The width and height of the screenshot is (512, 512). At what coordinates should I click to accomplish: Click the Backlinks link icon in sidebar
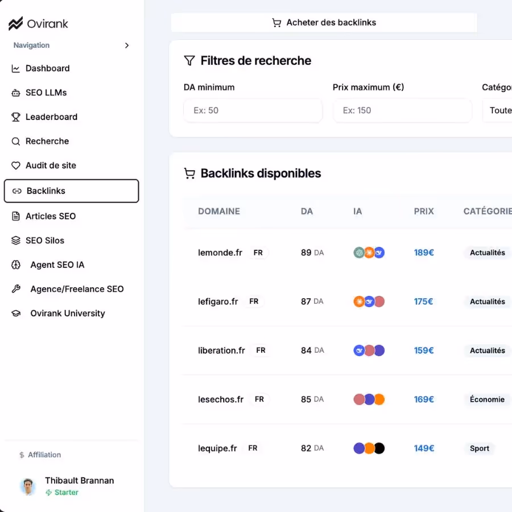pyautogui.click(x=16, y=191)
